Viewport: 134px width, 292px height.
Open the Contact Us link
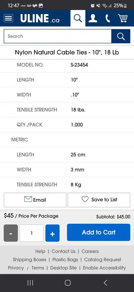click(64, 252)
